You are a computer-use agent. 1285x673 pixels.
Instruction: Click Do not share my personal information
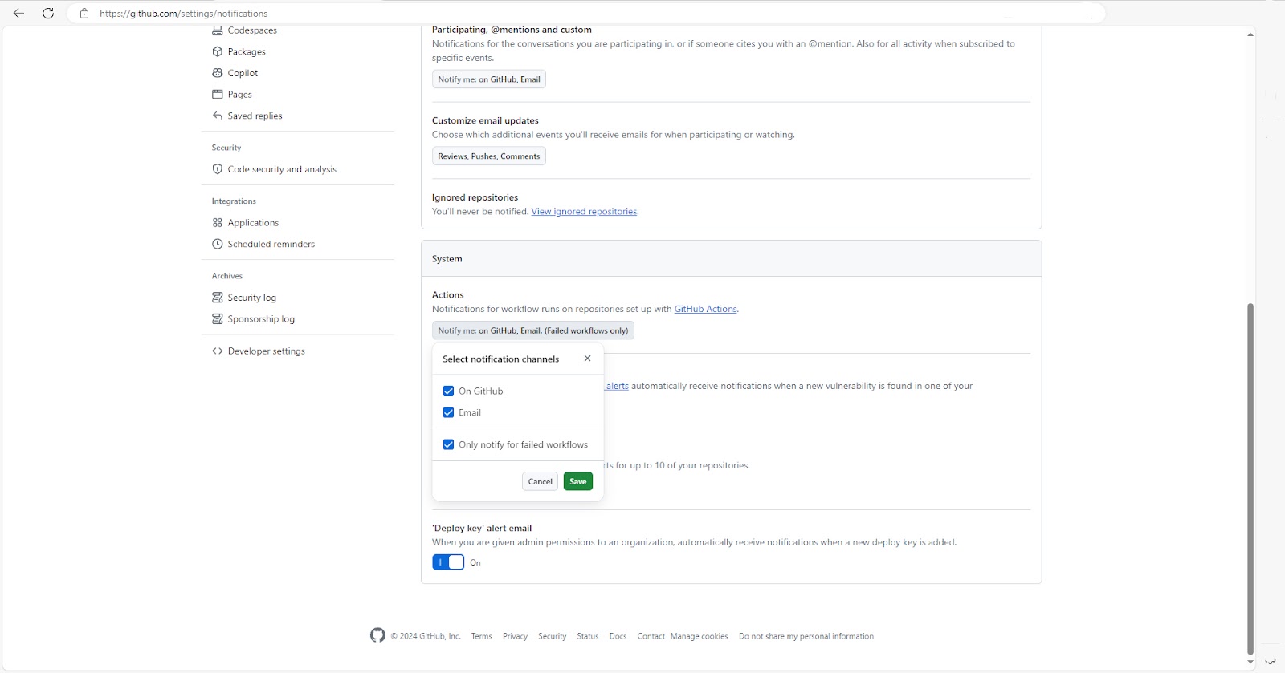coord(806,636)
